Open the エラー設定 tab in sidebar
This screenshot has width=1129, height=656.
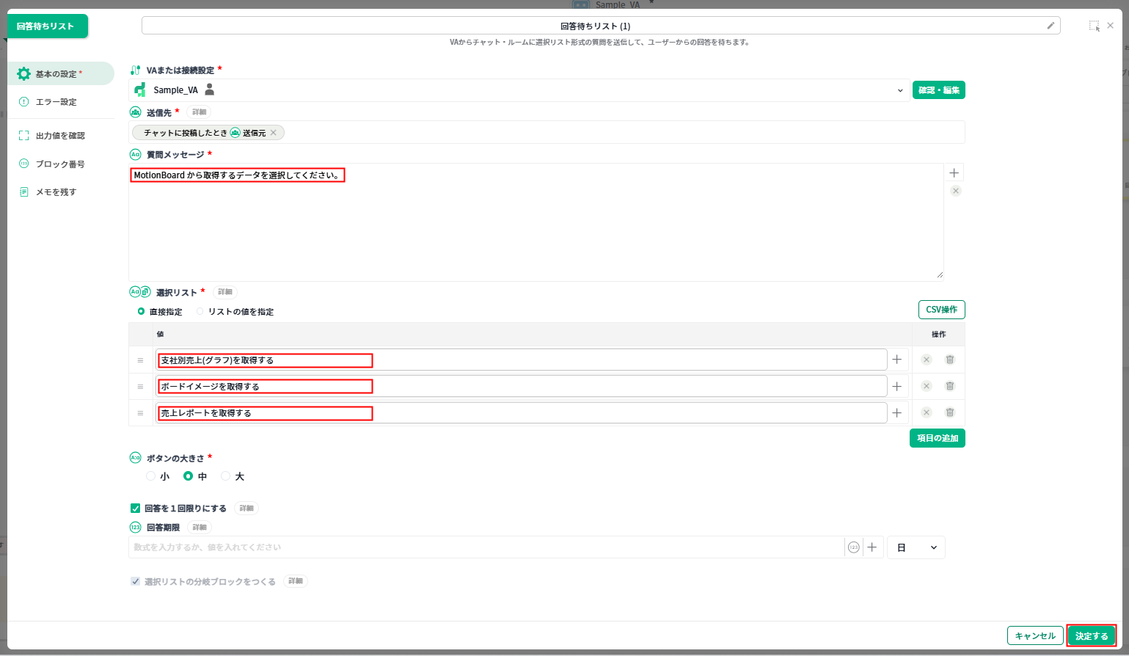[56, 102]
